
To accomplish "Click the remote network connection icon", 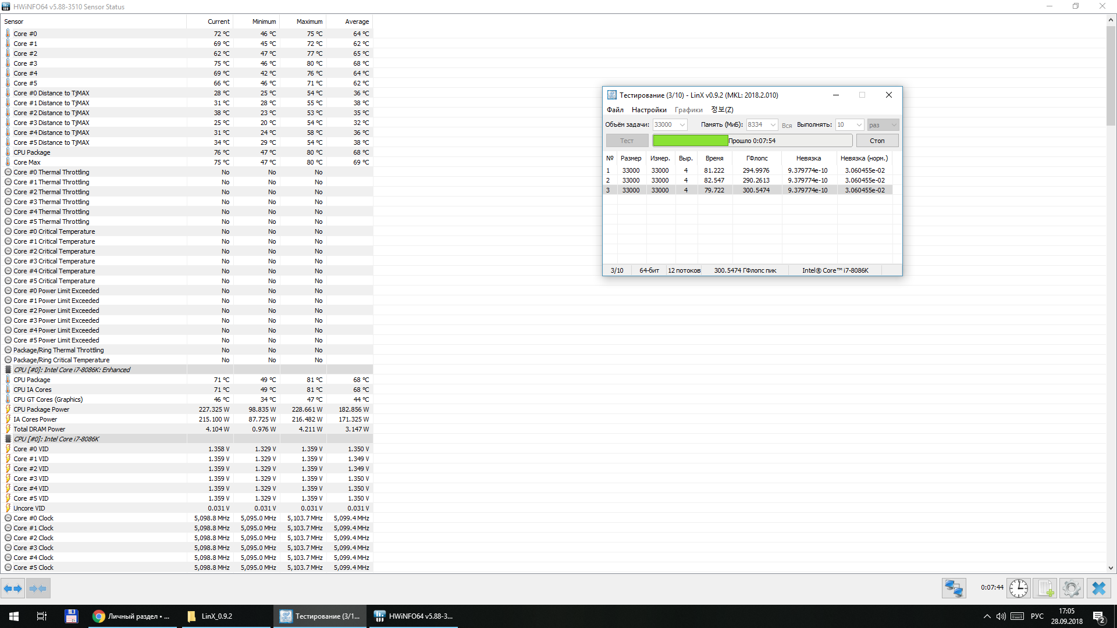I will click(954, 588).
